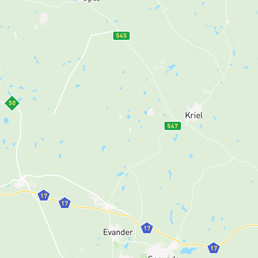Select the 17 shield second from the west
Viewport: 258px width, 258px height.
(x=65, y=203)
